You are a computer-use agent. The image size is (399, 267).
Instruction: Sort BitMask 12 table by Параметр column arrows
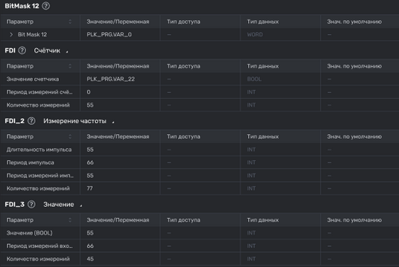point(70,22)
